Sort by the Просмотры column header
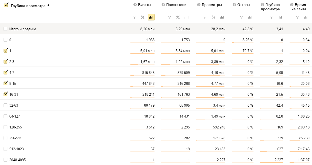 (212, 5)
